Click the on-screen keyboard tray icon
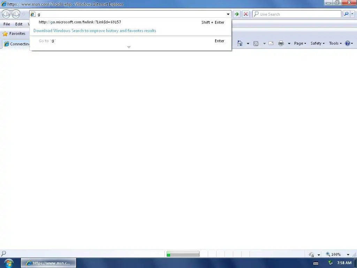This screenshot has width=357, height=268. (316, 263)
